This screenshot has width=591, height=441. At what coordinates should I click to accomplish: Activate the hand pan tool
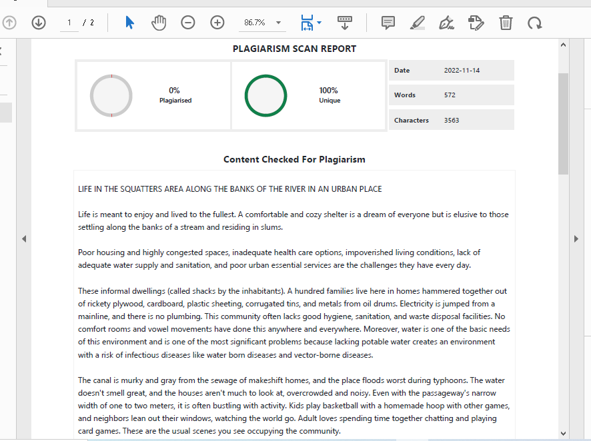click(x=159, y=23)
